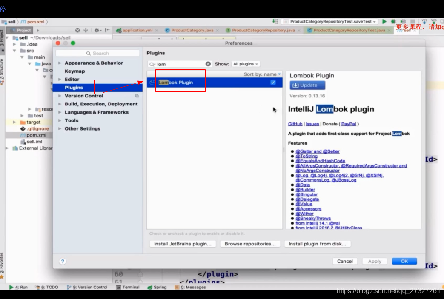Open the Issues link
The image size is (444, 299).
click(x=312, y=124)
